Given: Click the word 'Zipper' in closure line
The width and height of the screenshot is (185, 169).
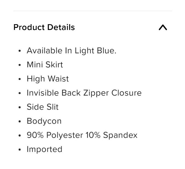Looking at the screenshot, I should click(96, 93).
